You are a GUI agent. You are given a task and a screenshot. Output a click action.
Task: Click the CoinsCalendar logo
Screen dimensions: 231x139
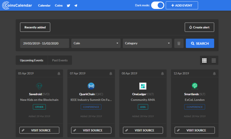coord(17,5)
